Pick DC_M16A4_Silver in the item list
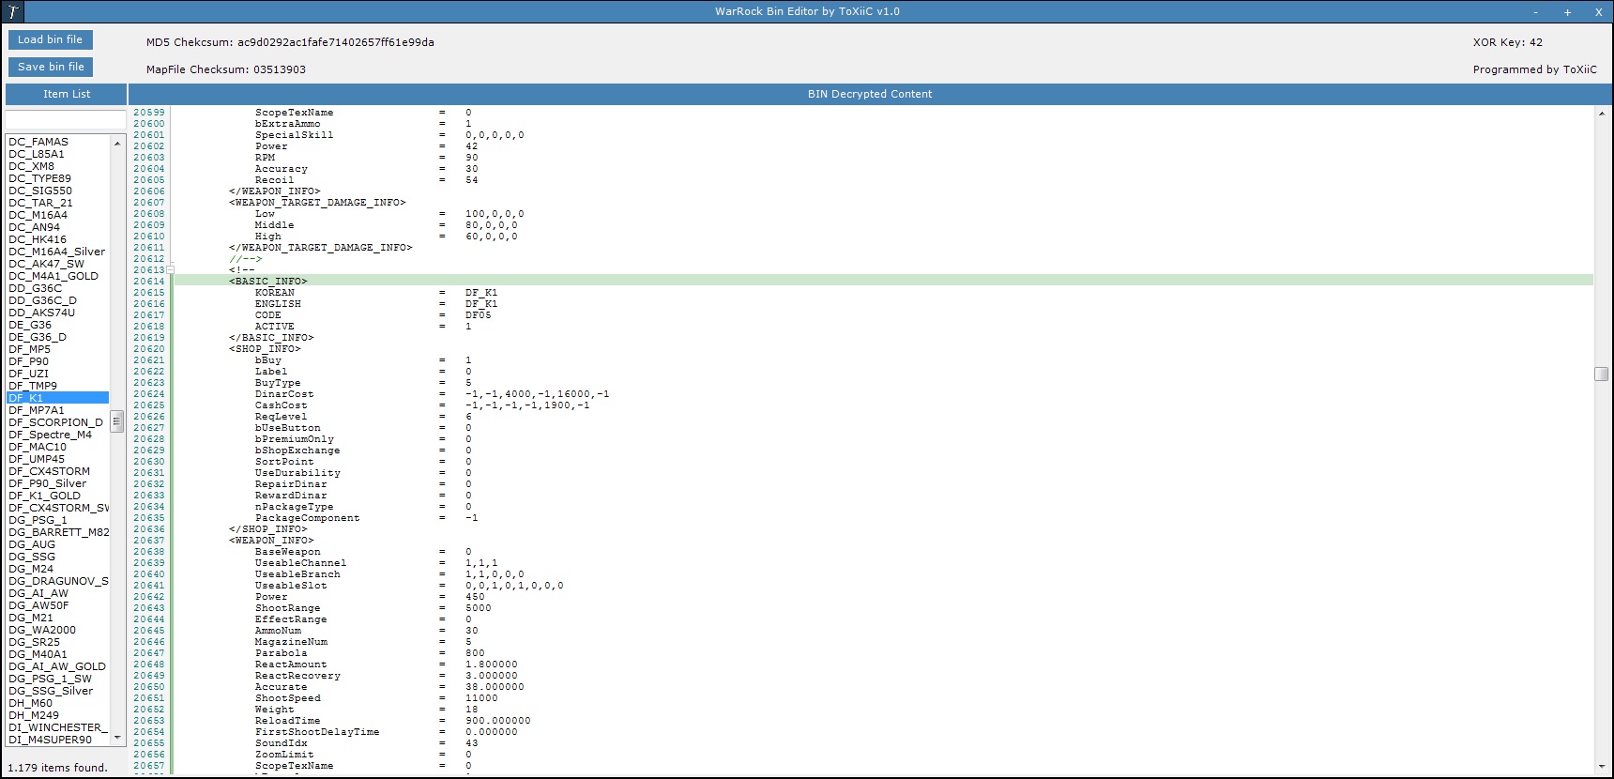1614x779 pixels. 57,252
